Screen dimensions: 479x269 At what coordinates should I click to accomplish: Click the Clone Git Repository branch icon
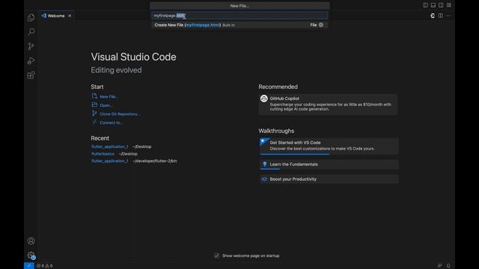pyautogui.click(x=94, y=114)
